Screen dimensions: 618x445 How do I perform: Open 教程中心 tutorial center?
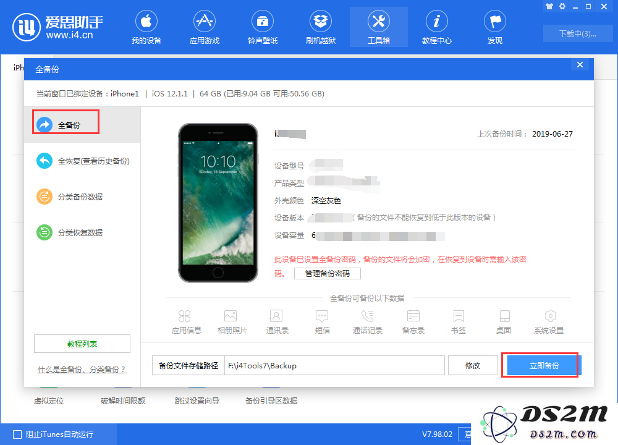coord(437,28)
